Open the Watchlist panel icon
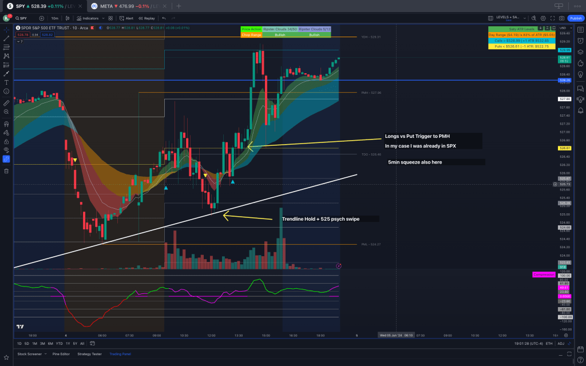The image size is (586, 366). click(580, 29)
